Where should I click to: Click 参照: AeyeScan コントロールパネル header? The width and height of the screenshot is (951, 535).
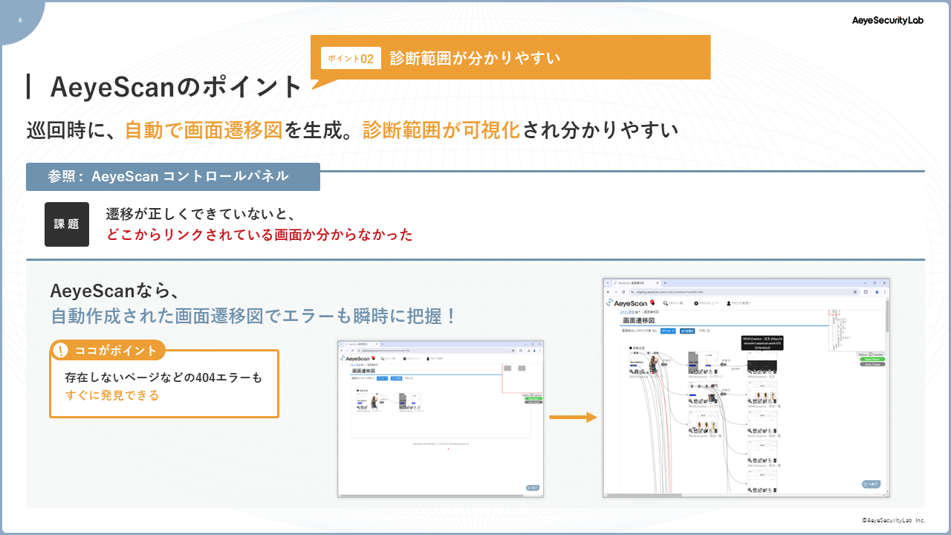click(x=173, y=177)
